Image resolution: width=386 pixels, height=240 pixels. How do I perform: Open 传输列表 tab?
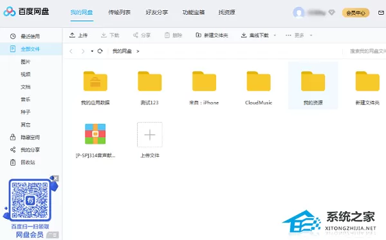click(x=120, y=12)
